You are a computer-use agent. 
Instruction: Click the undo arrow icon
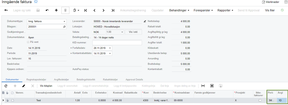point(47,10)
